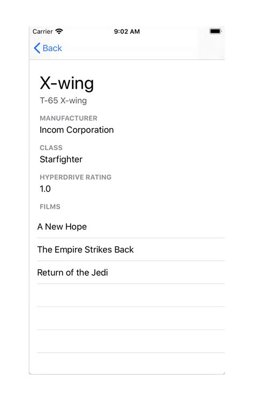Tap the Wi-Fi signal icon
Screen dimensions: 254x418
pos(59,32)
